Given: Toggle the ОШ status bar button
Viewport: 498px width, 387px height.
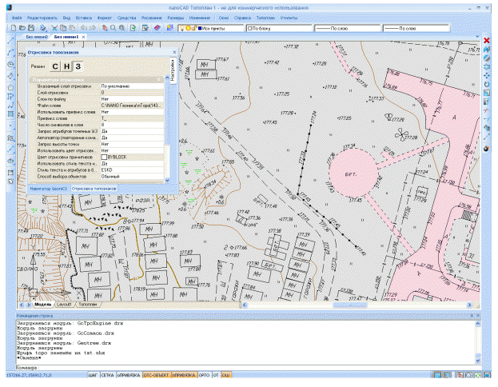Looking at the screenshot, I should coord(225,375).
